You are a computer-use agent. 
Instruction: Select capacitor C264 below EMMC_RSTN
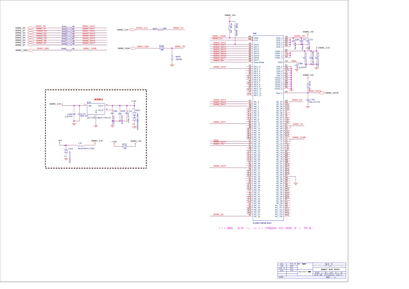307,101
